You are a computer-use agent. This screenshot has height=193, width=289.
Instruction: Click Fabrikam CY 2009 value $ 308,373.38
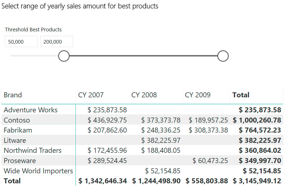pyautogui.click(x=208, y=130)
